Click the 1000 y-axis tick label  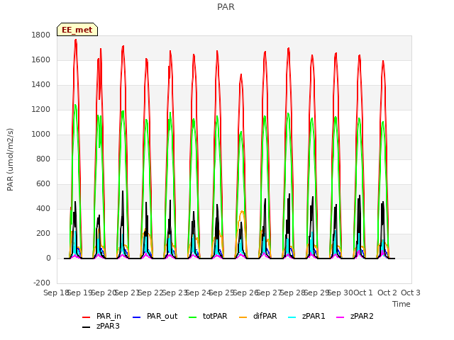click(x=41, y=134)
